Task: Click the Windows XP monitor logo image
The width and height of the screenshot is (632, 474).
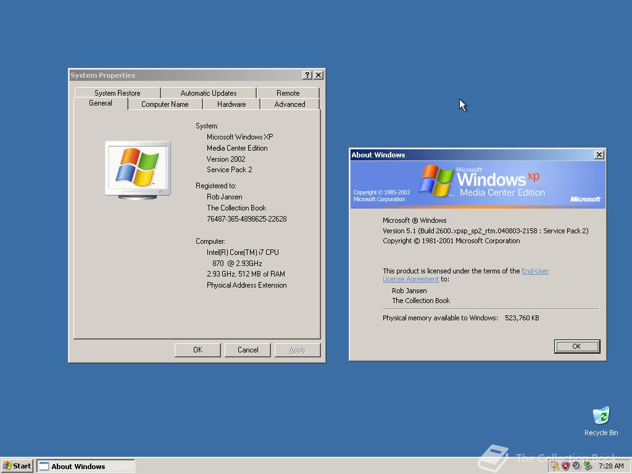Action: 138,170
